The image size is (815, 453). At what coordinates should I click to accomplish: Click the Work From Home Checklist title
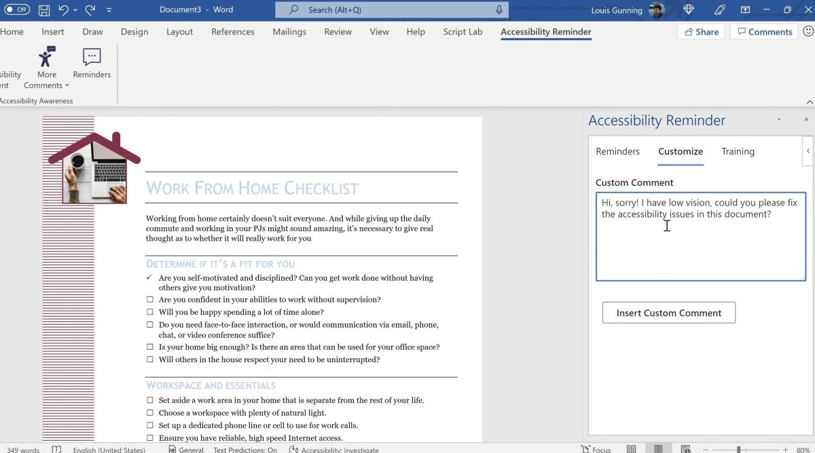(253, 188)
